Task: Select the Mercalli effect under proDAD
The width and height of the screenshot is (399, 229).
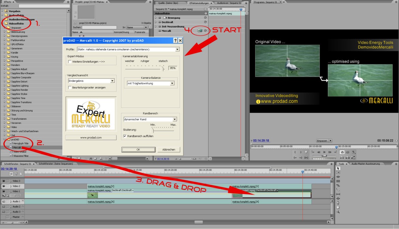Action: coord(17,148)
